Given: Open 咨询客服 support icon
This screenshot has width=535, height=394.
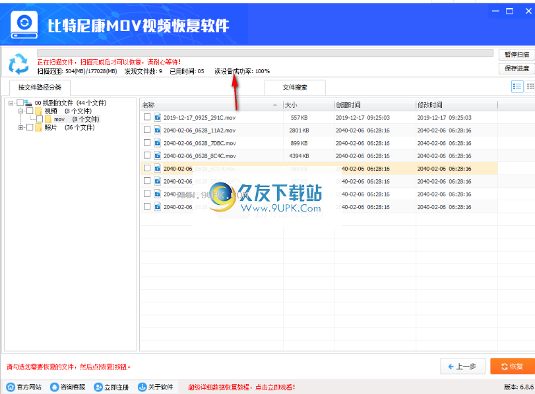Looking at the screenshot, I should [x=54, y=387].
